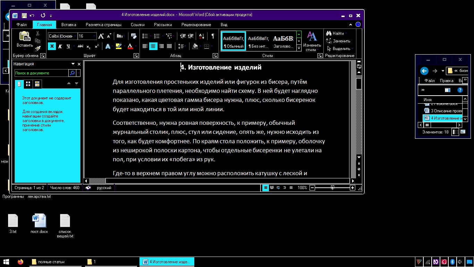474x267 pixels.
Task: Open the font size dropdown
Action: (x=94, y=36)
